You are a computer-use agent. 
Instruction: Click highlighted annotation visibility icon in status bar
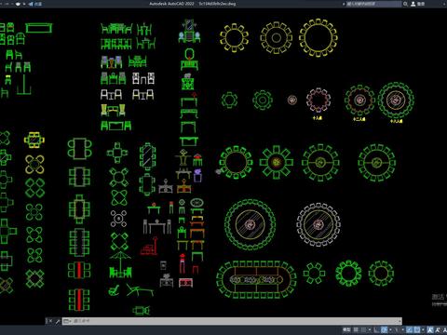(430, 329)
